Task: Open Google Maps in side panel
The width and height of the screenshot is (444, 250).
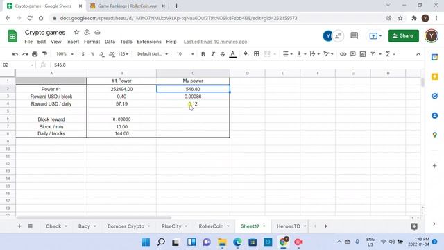Action: coord(435,135)
